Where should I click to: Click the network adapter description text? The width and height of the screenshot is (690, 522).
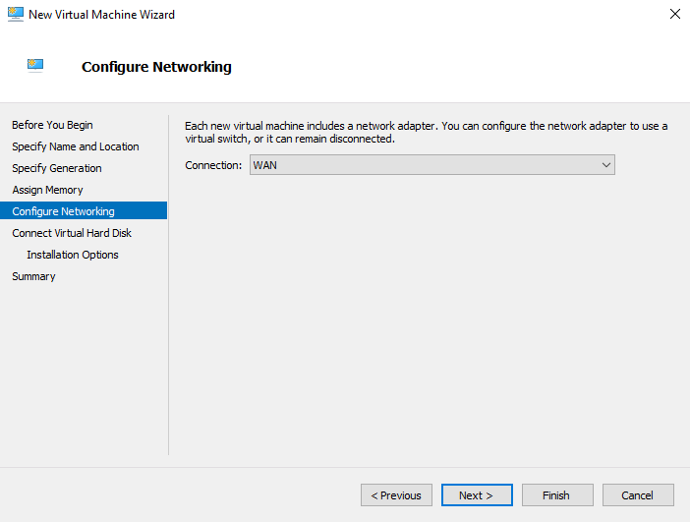point(426,132)
